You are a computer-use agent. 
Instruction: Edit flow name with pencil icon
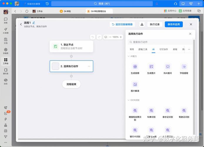(x=34, y=23)
